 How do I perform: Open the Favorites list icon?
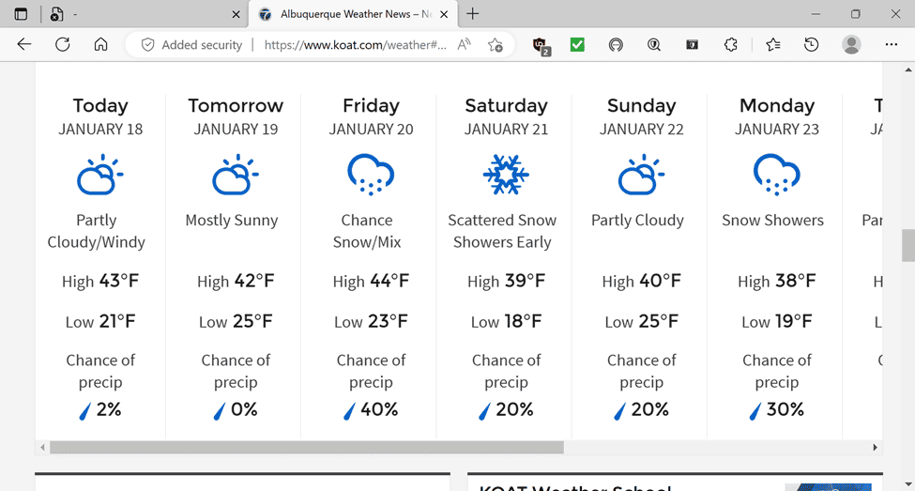(x=773, y=44)
